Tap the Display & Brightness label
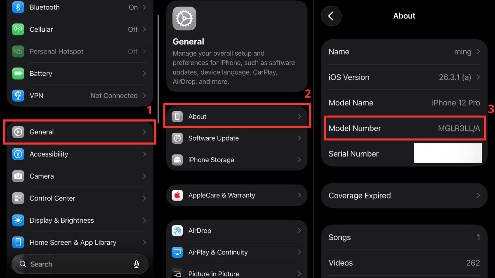The height and width of the screenshot is (278, 495). point(62,220)
